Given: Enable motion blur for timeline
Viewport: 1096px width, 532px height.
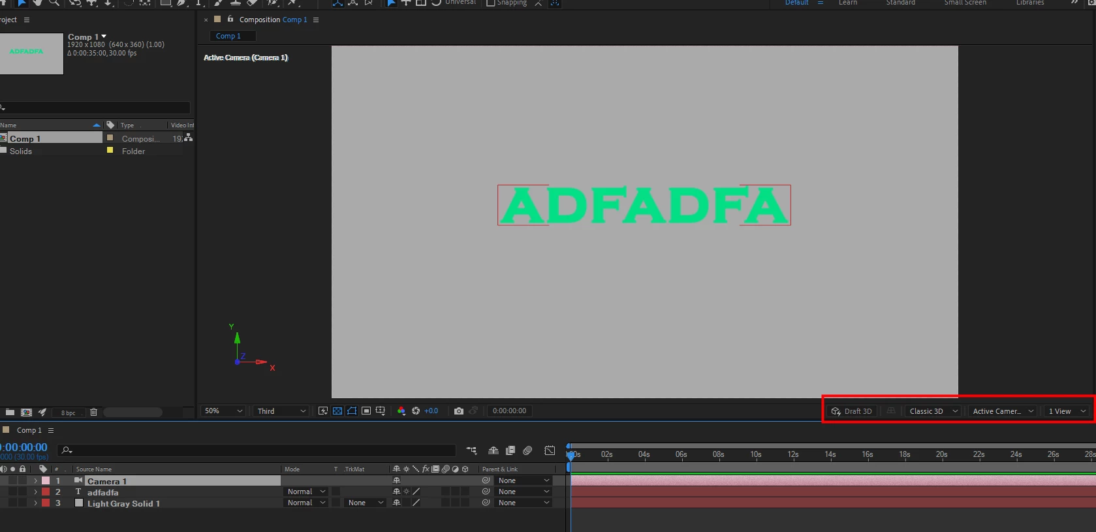Looking at the screenshot, I should [x=527, y=450].
